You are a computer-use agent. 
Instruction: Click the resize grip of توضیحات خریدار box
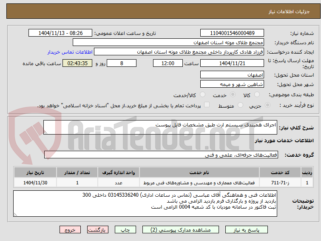[15, 214]
